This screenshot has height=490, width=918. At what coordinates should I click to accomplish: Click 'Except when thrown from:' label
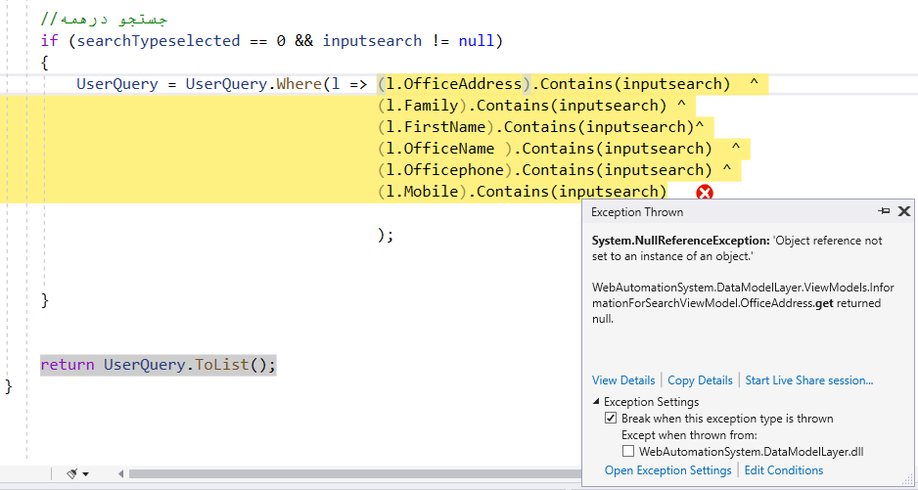click(x=690, y=435)
